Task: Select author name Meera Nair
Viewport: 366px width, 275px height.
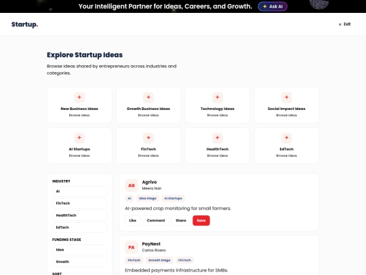Action: (x=152, y=188)
